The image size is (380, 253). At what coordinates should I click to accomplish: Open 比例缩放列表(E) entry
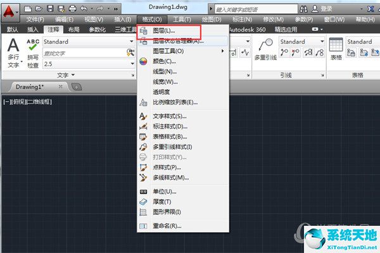(x=183, y=102)
